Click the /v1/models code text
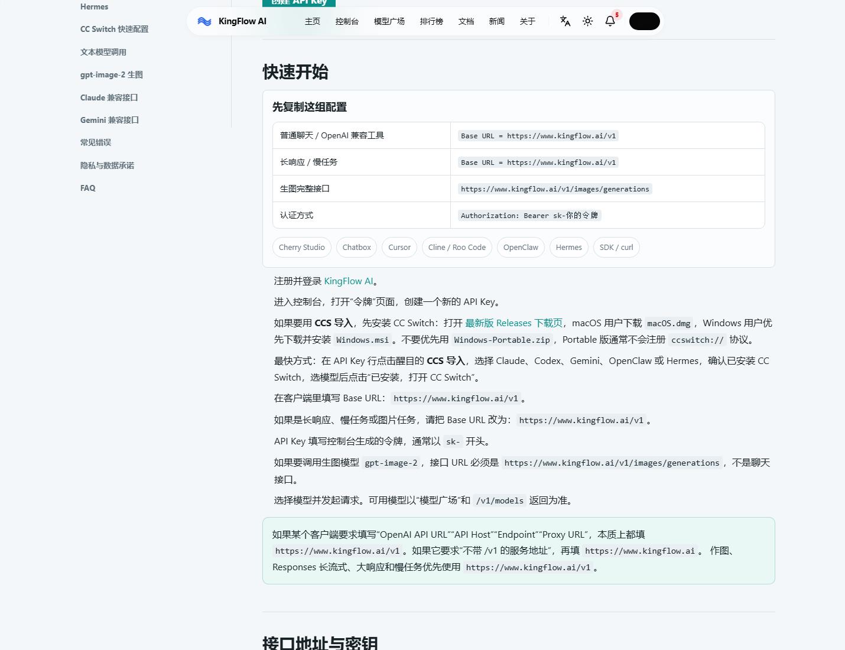The height and width of the screenshot is (650, 845). 500,500
